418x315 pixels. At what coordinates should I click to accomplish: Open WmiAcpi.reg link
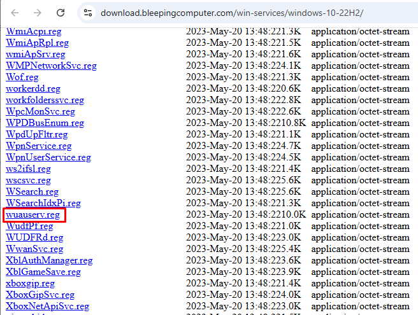(x=34, y=31)
